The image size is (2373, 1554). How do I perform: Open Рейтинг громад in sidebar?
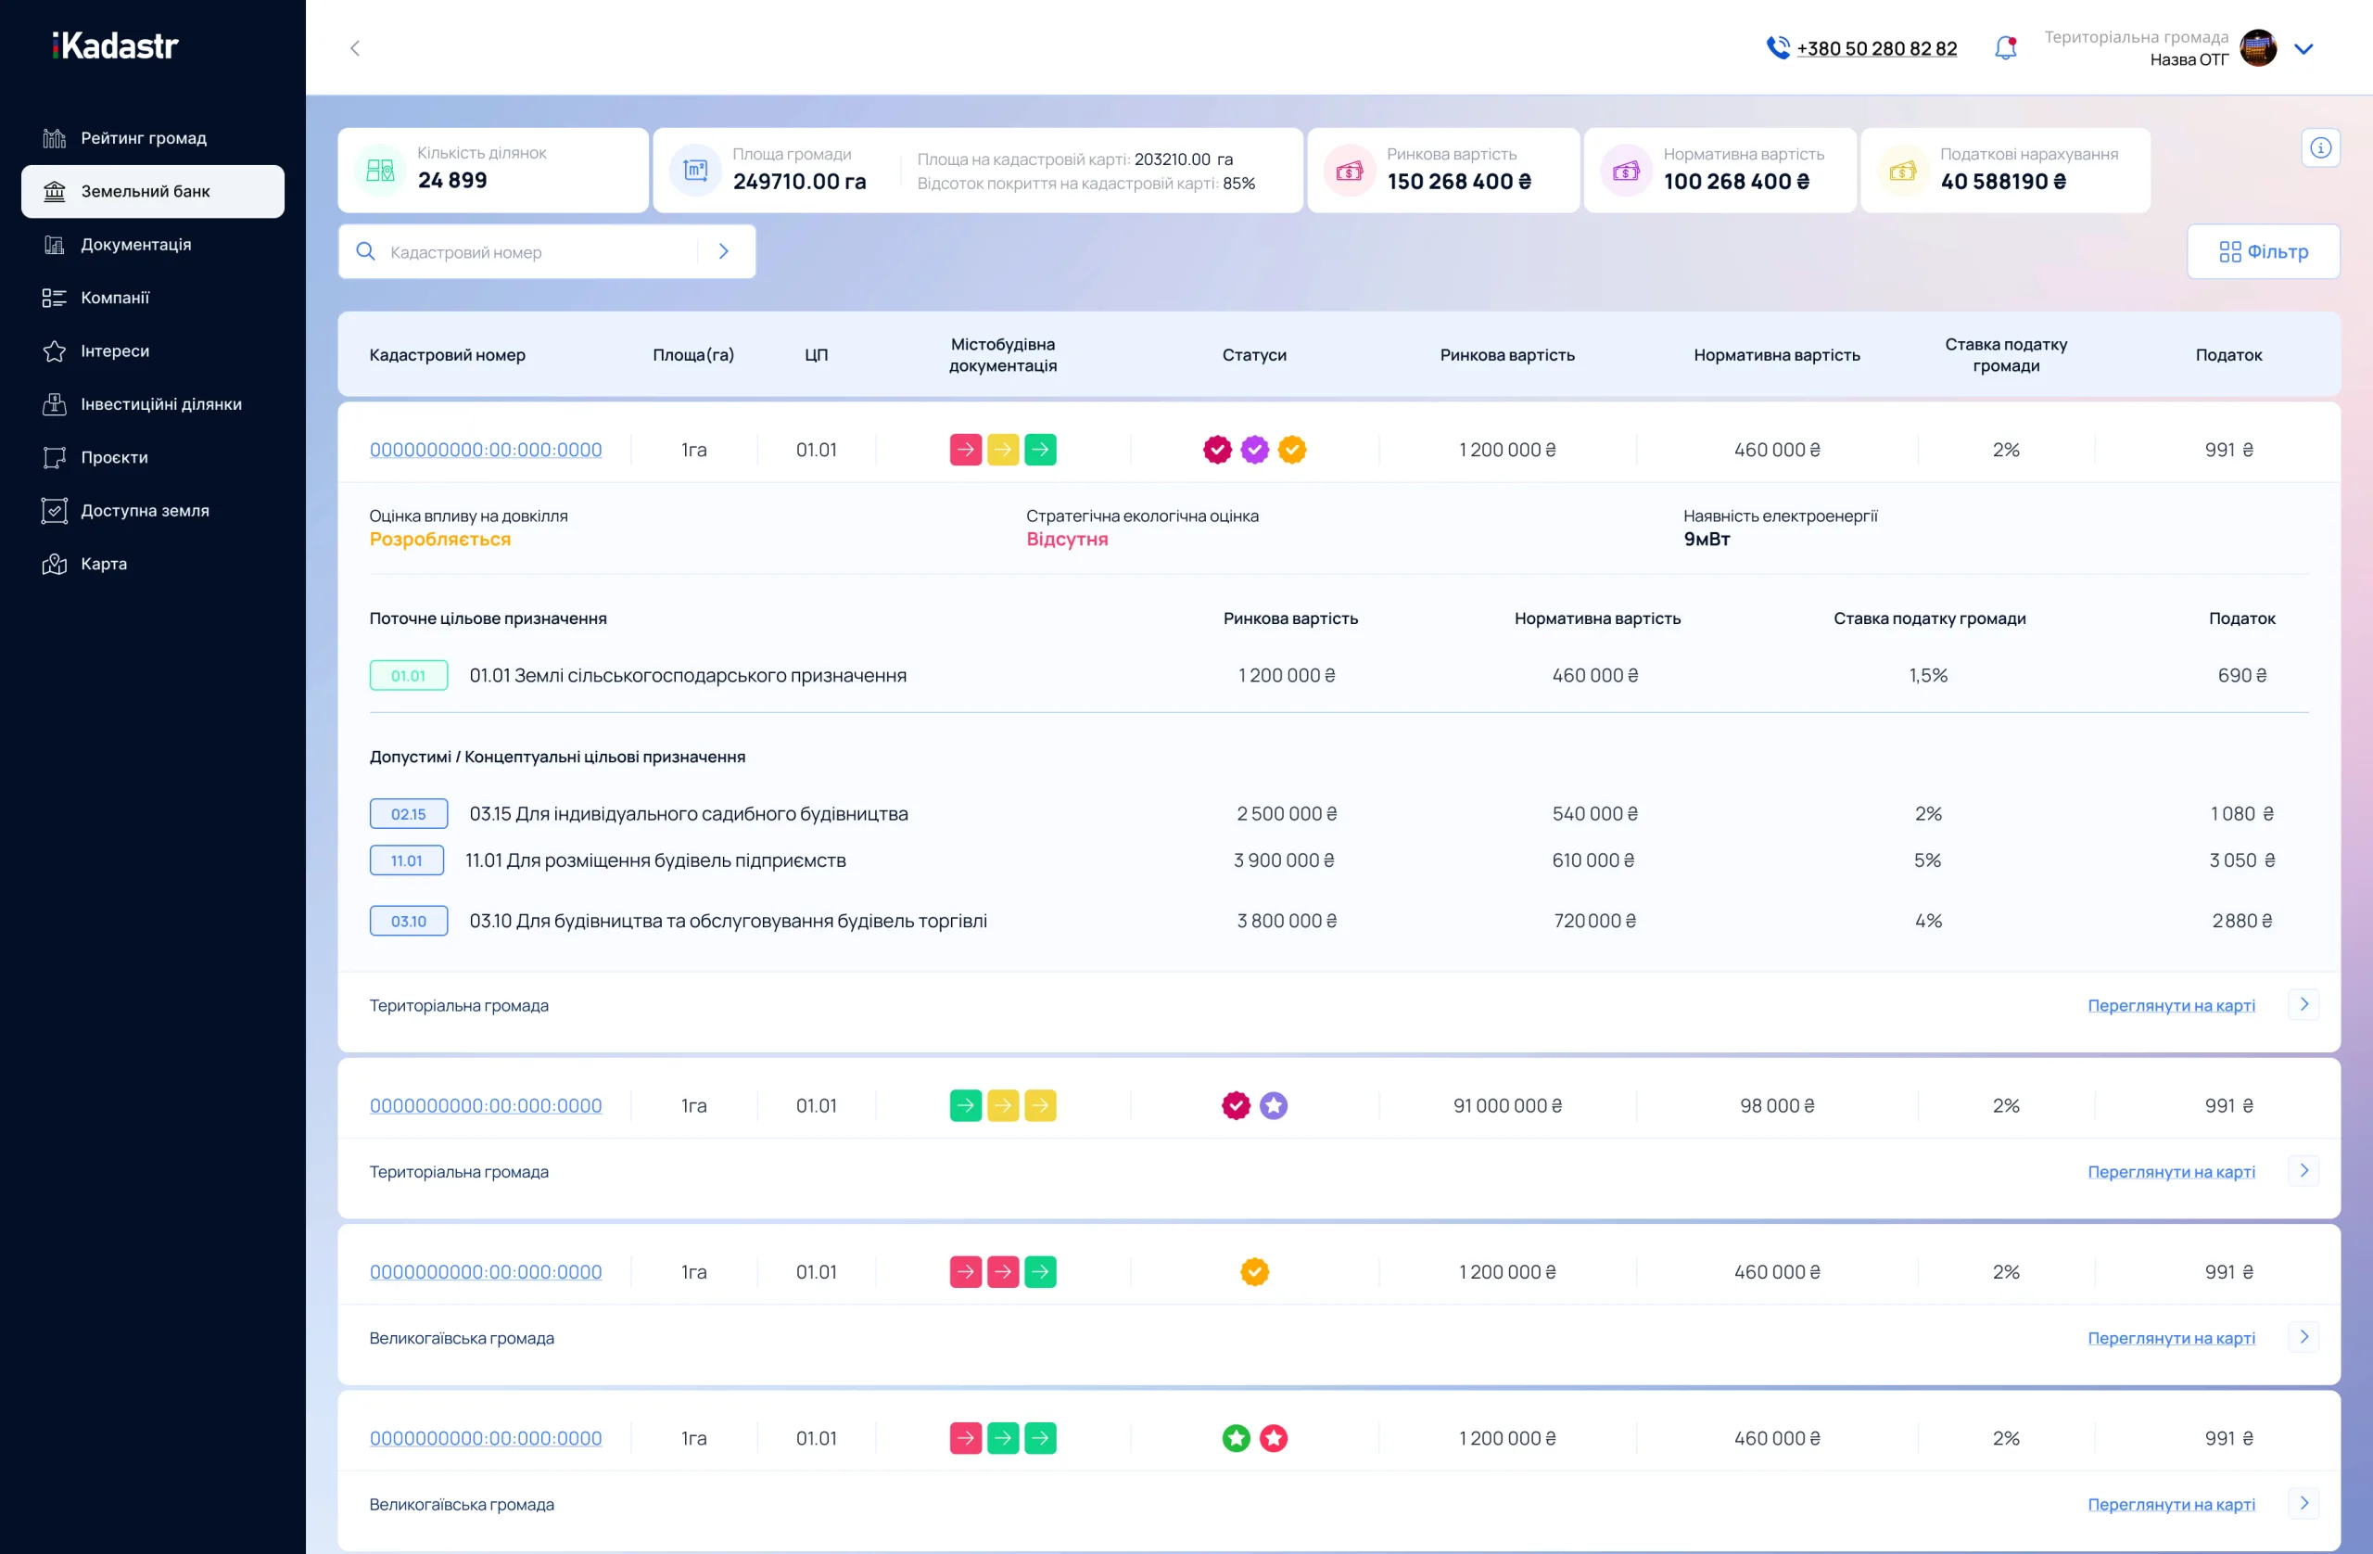click(144, 137)
